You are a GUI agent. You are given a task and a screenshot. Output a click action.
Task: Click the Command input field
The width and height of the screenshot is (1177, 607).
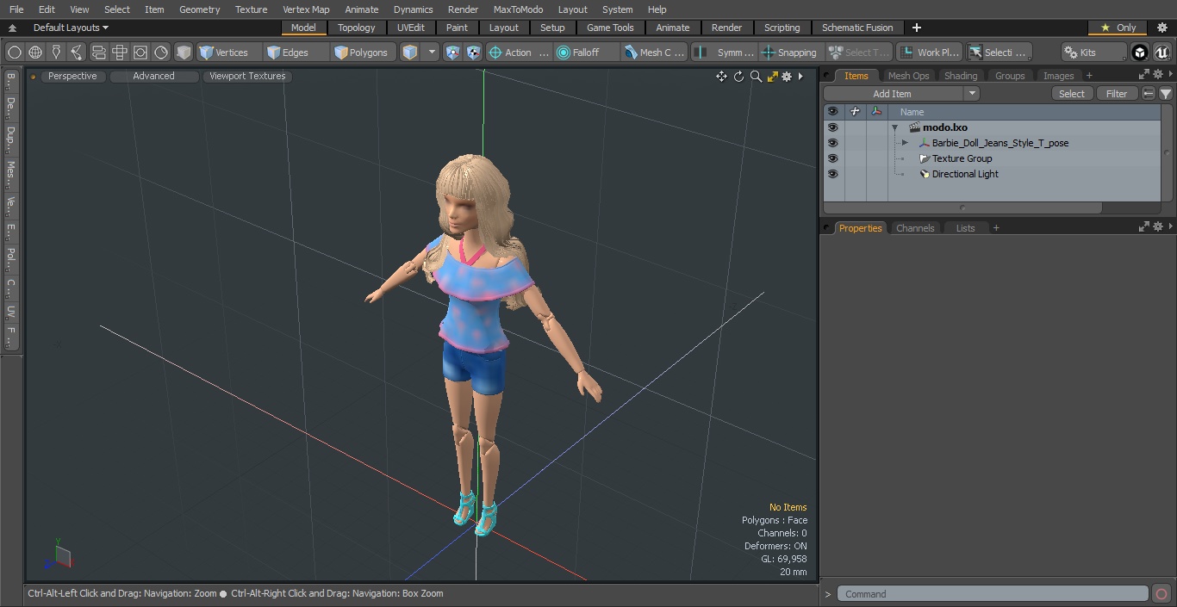coord(993,594)
